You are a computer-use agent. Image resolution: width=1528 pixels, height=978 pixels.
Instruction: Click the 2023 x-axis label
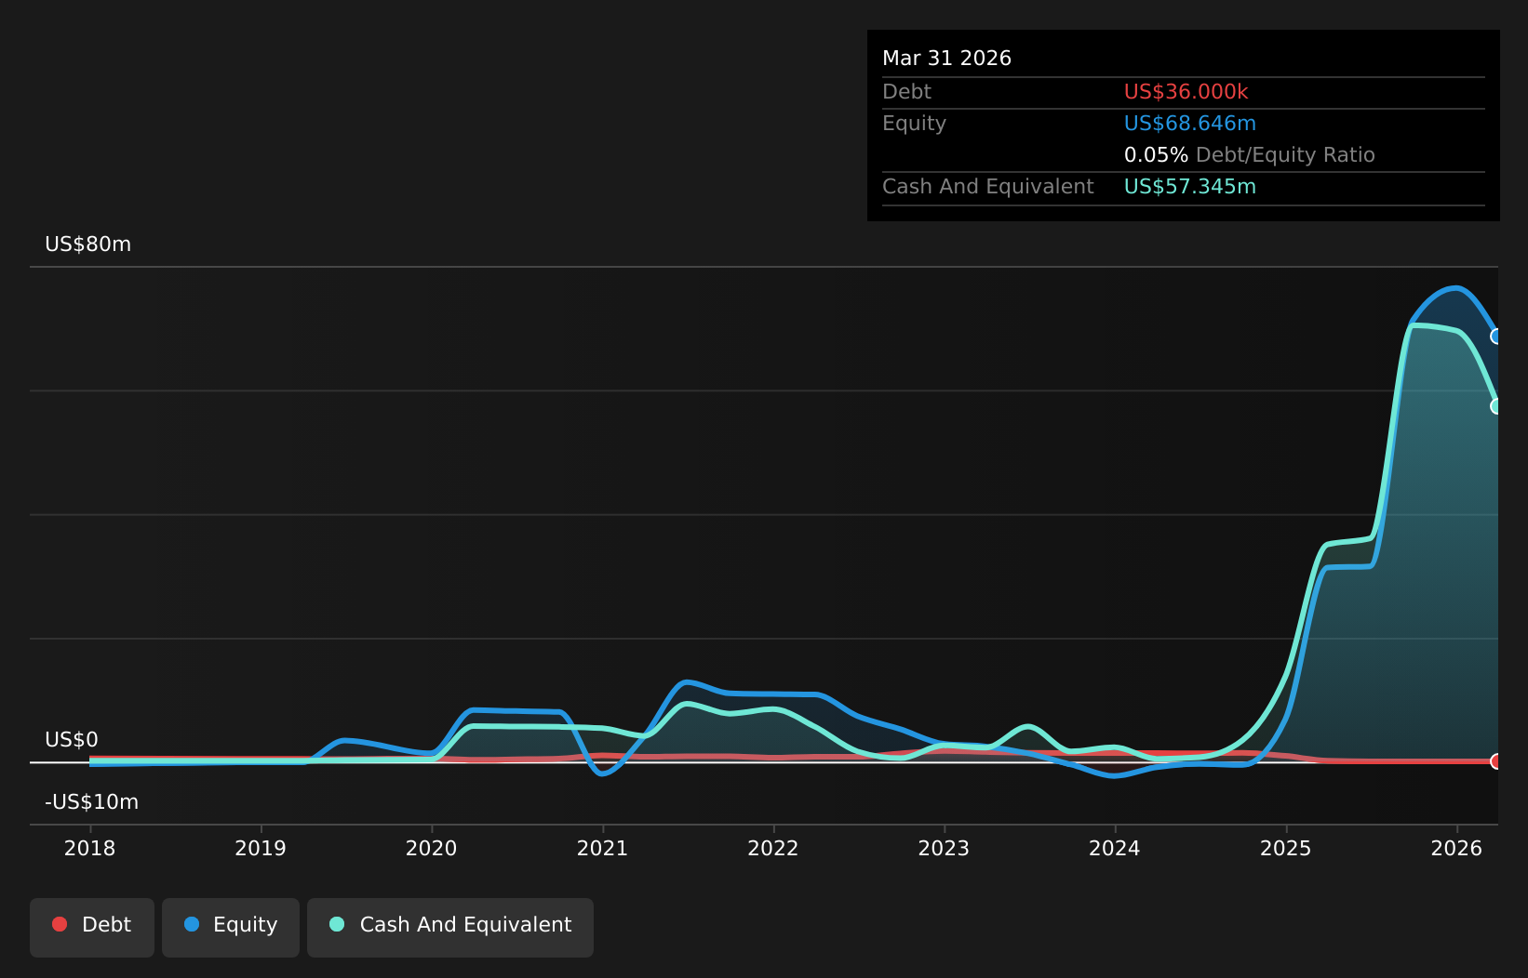tap(945, 848)
